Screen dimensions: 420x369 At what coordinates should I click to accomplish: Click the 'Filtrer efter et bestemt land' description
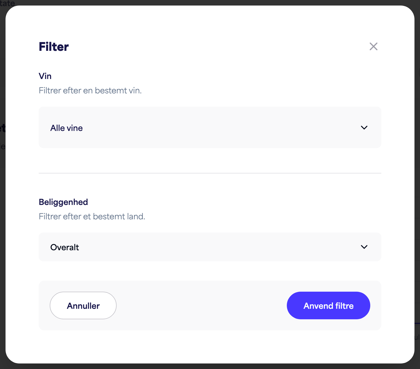(92, 217)
